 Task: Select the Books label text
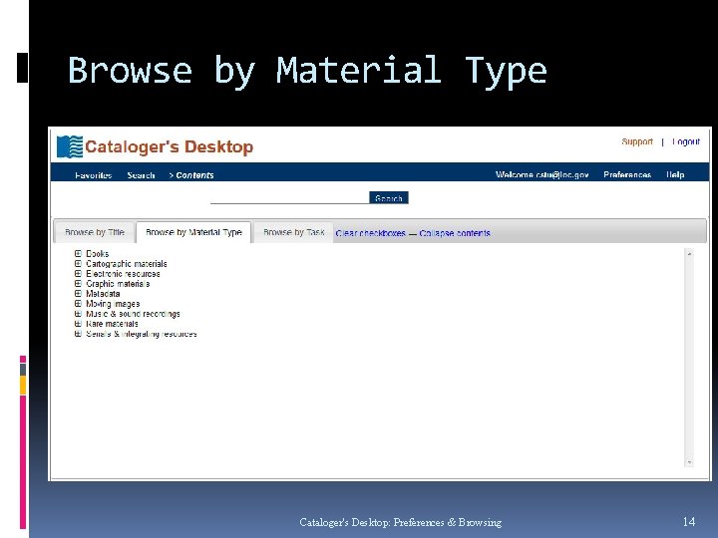pos(98,253)
